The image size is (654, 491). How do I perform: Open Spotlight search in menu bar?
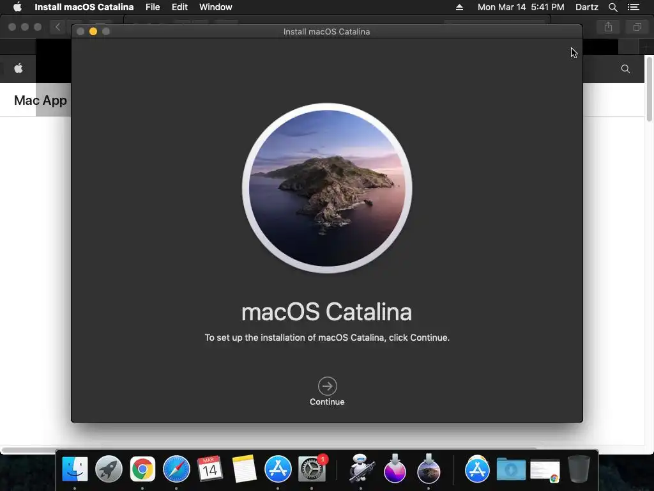pos(612,7)
